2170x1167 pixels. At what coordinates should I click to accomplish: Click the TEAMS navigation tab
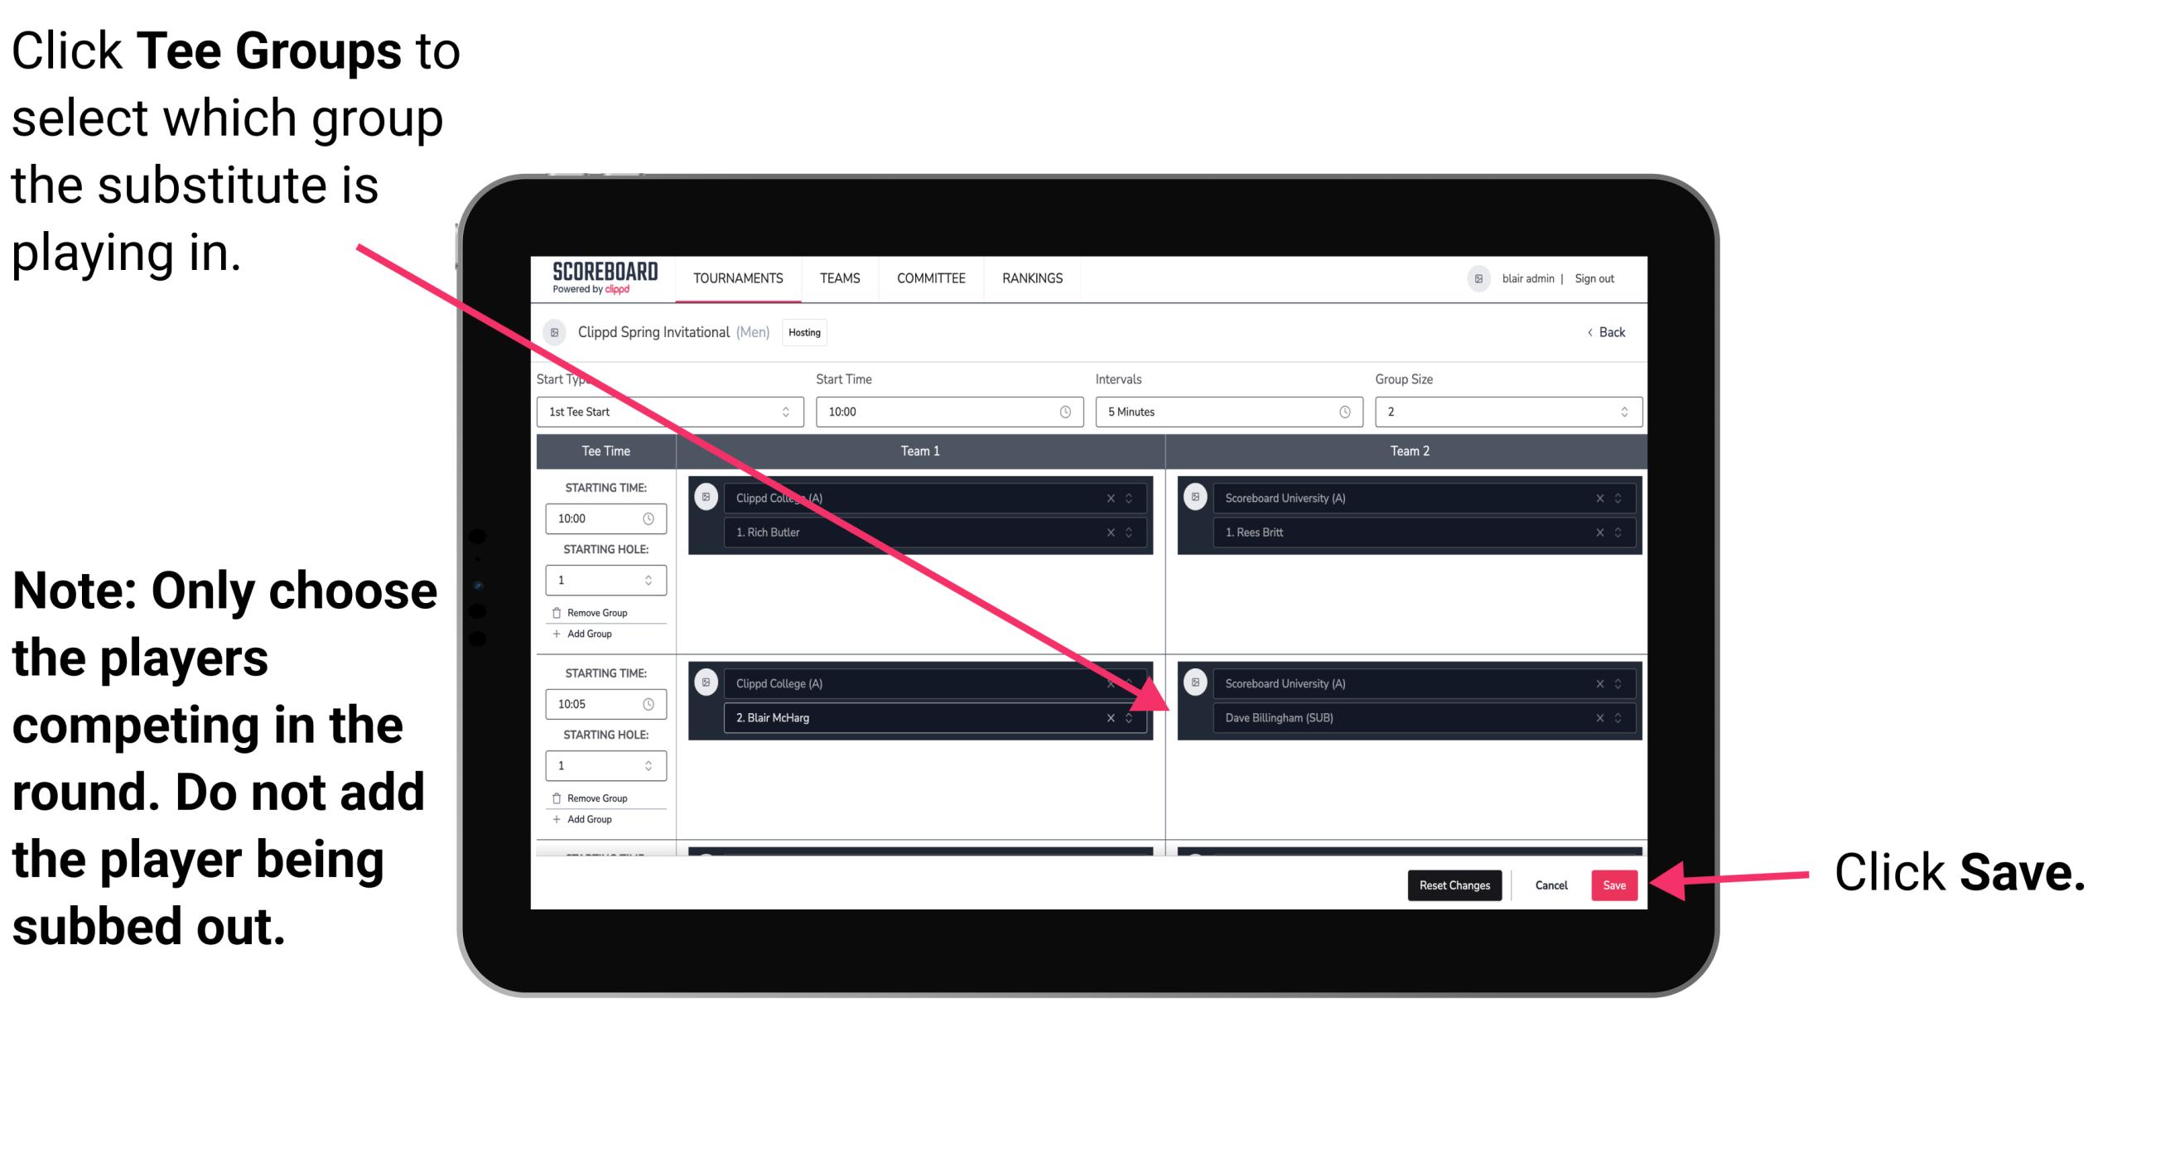pyautogui.click(x=838, y=279)
